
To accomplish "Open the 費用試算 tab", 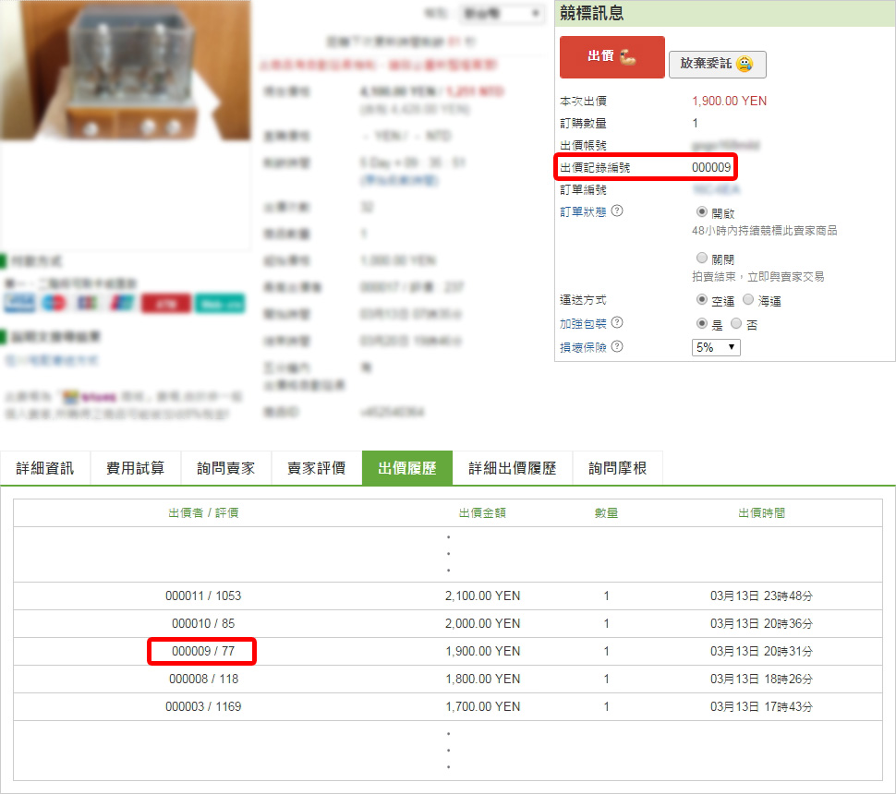I will [x=135, y=468].
